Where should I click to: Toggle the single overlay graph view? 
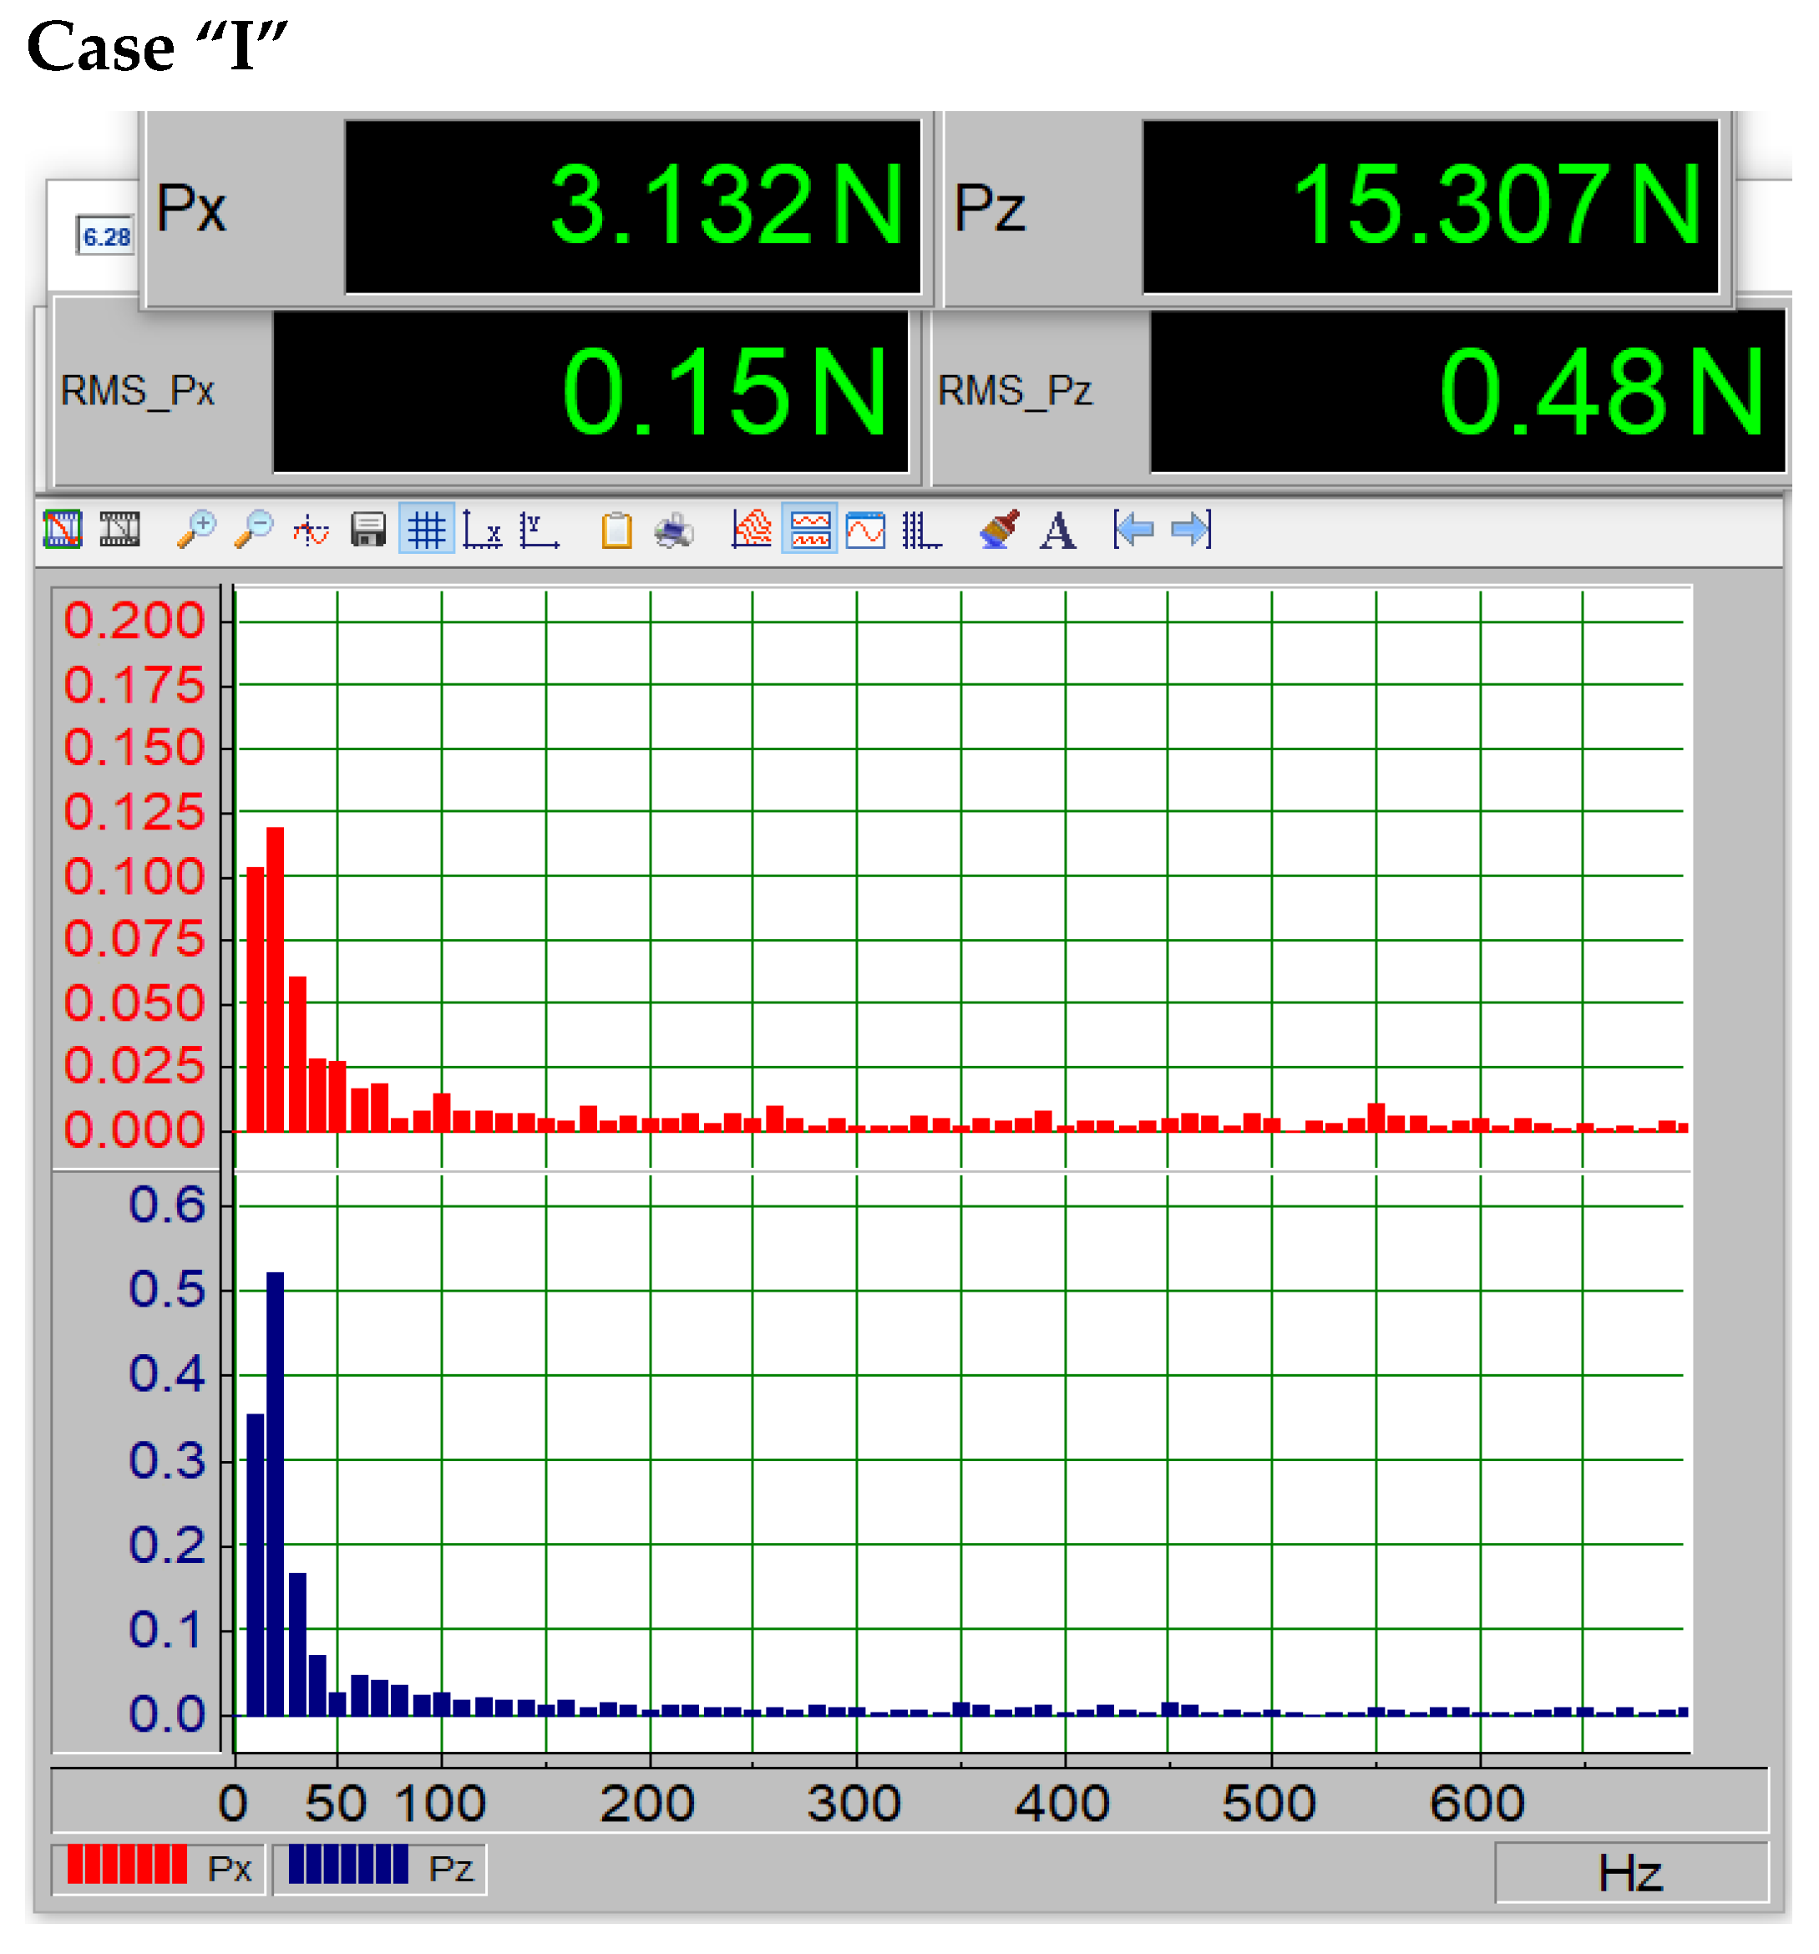866,530
